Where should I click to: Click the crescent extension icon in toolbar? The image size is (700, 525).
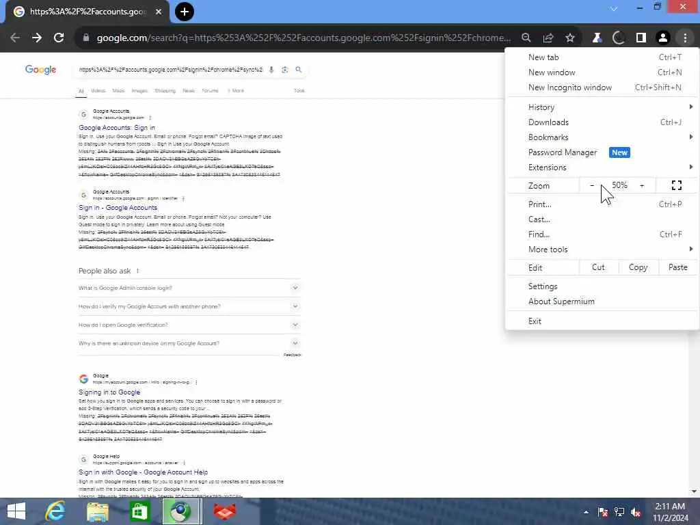coord(618,38)
